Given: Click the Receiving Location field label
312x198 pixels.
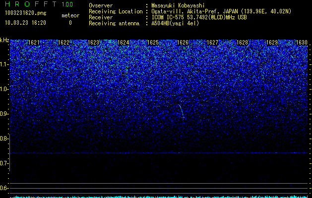Looking at the screenshot, I should click(116, 11).
